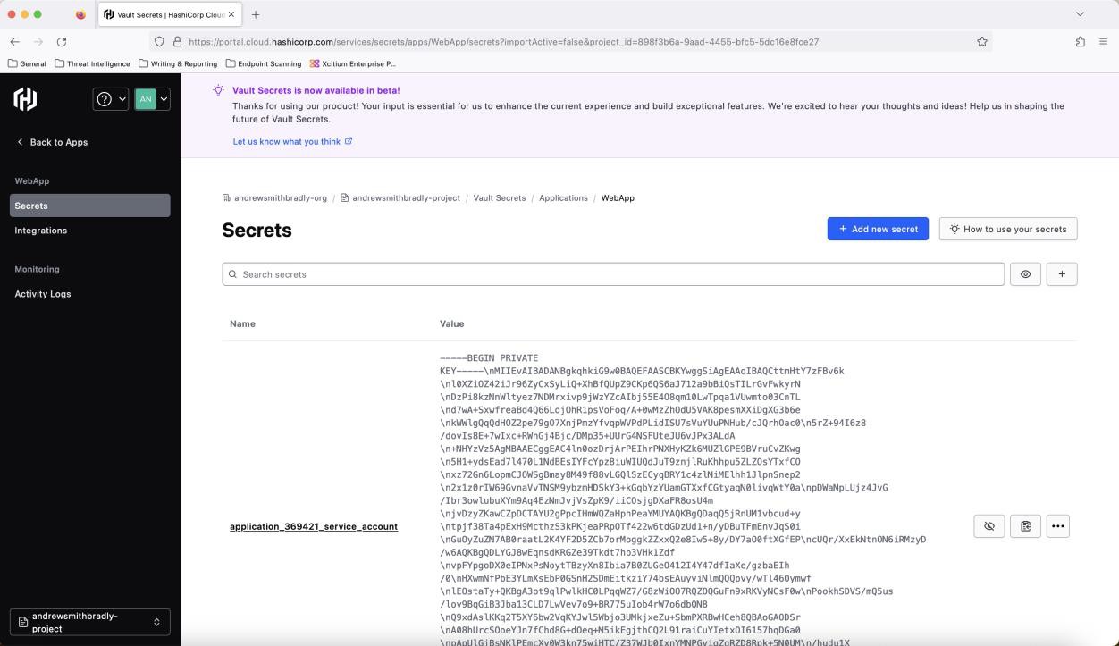Viewport: 1119px width, 646px height.
Task: Click the Add new secret button
Action: coord(878,229)
